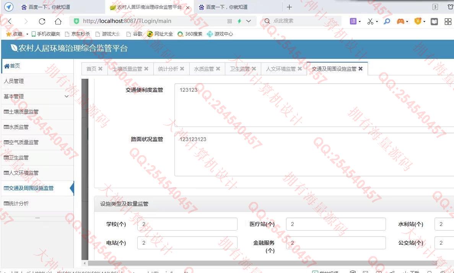Close the 交通及周围设施监管 page tab
The width and height of the screenshot is (454, 273).
point(360,68)
